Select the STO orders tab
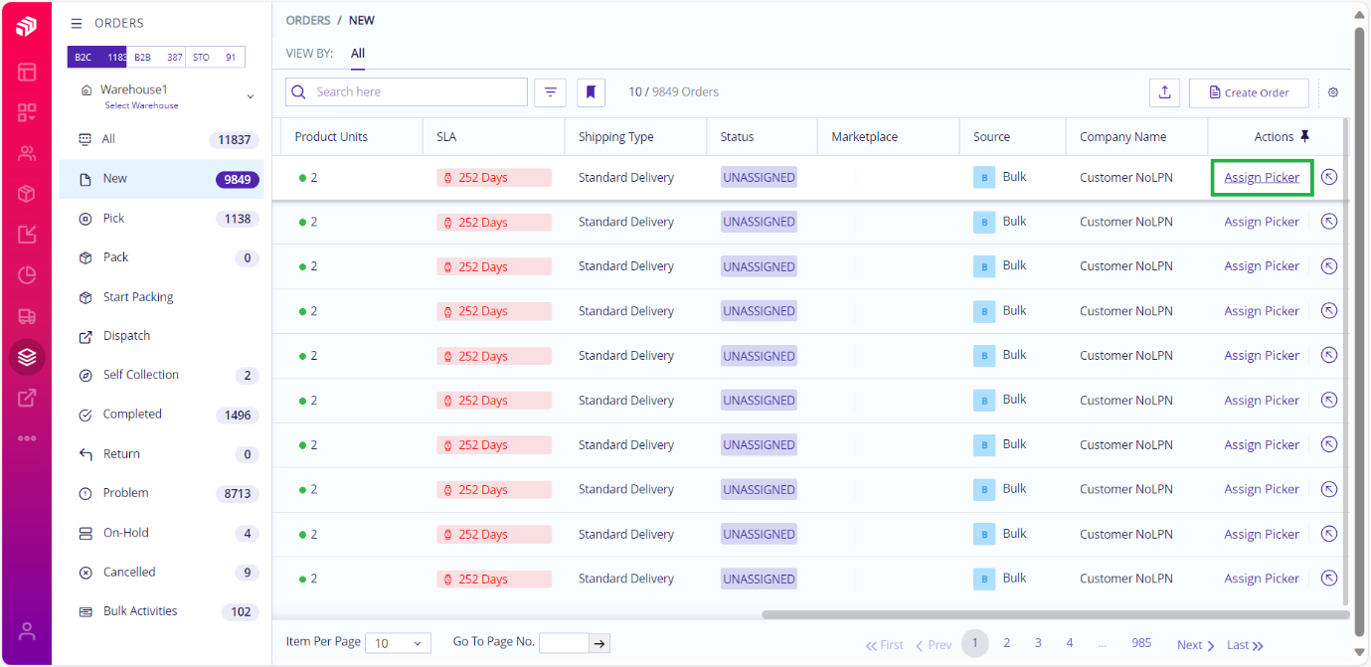 click(x=215, y=58)
